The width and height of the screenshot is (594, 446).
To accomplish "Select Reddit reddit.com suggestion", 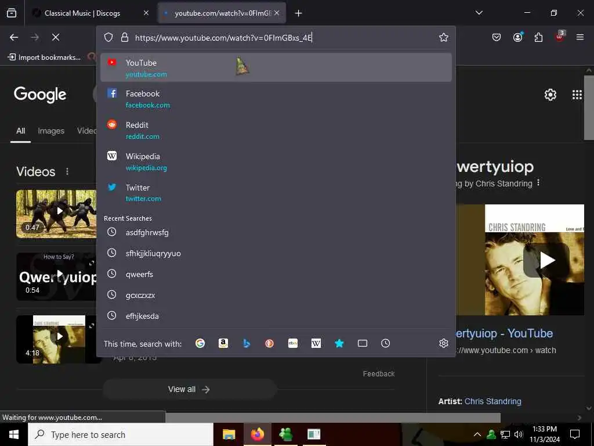I will (276, 130).
